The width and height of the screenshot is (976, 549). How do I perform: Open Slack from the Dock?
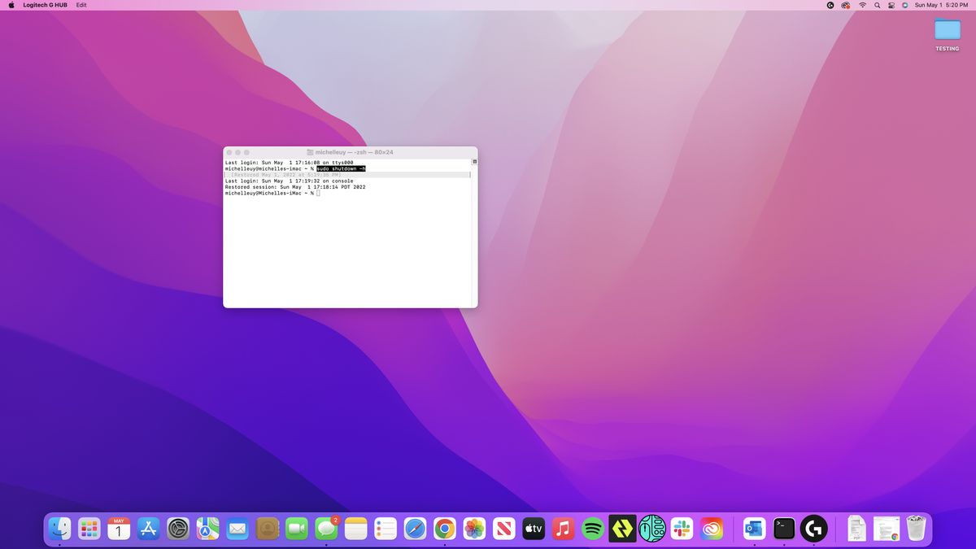[682, 529]
